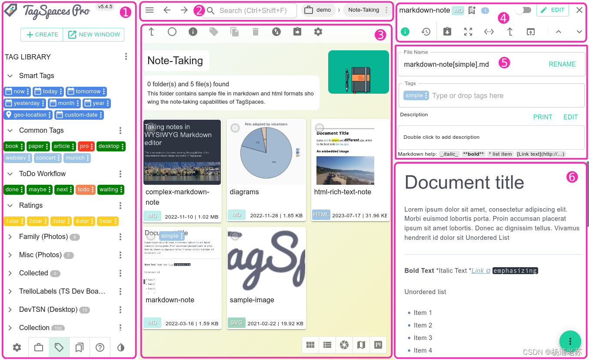Click the bookmark icon next to markdown-note
Viewport: 589px width, 360px height.
(x=472, y=10)
